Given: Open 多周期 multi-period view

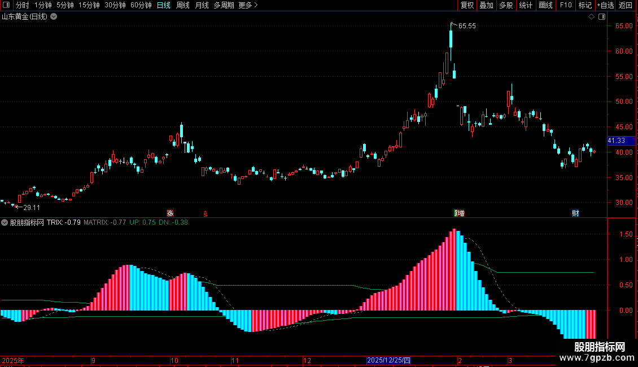Looking at the screenshot, I should click(224, 5).
